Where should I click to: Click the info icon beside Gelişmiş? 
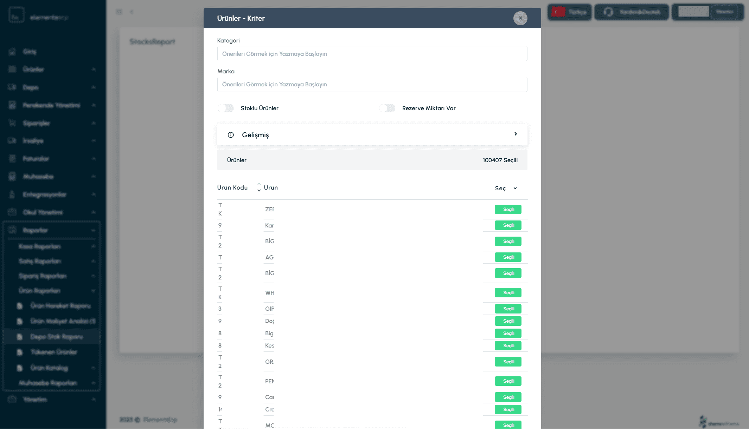(231, 135)
